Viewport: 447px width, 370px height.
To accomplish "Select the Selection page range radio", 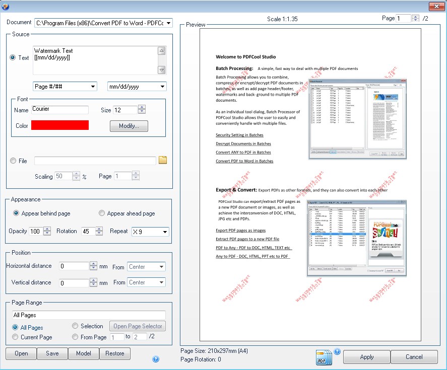I will pos(75,326).
